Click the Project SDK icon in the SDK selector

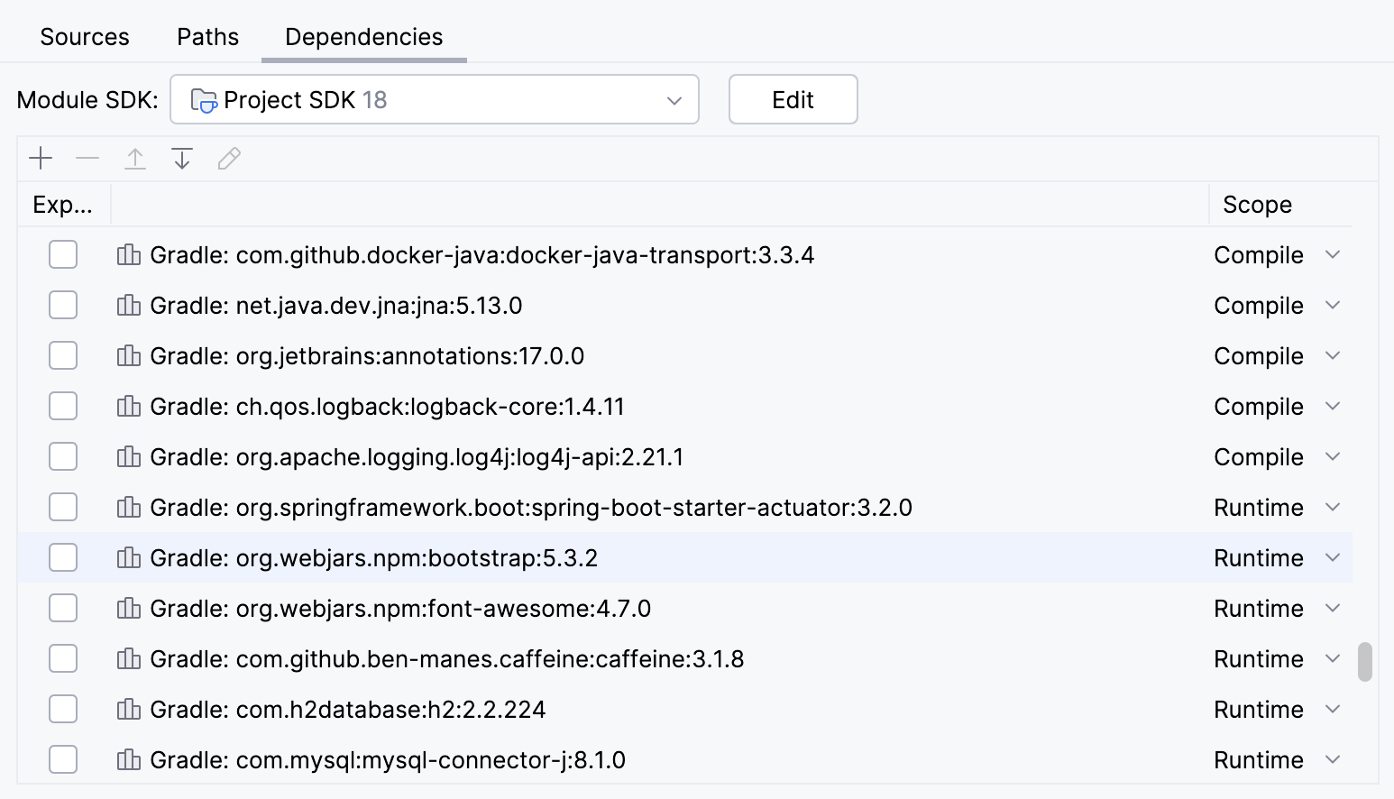tap(204, 99)
